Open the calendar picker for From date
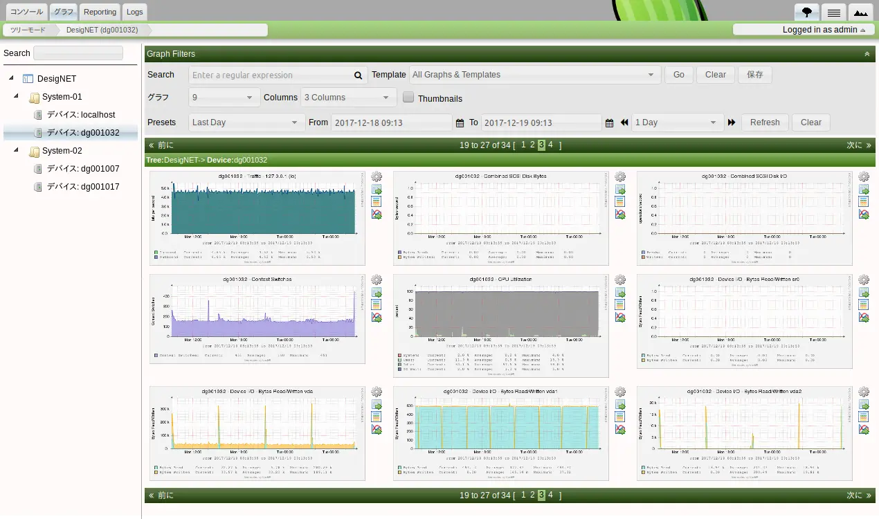The image size is (879, 519). coord(460,123)
